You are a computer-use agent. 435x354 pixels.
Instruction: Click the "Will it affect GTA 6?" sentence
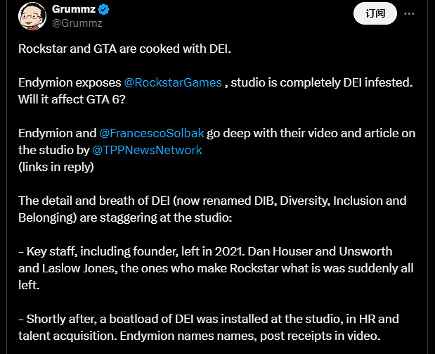point(73,99)
